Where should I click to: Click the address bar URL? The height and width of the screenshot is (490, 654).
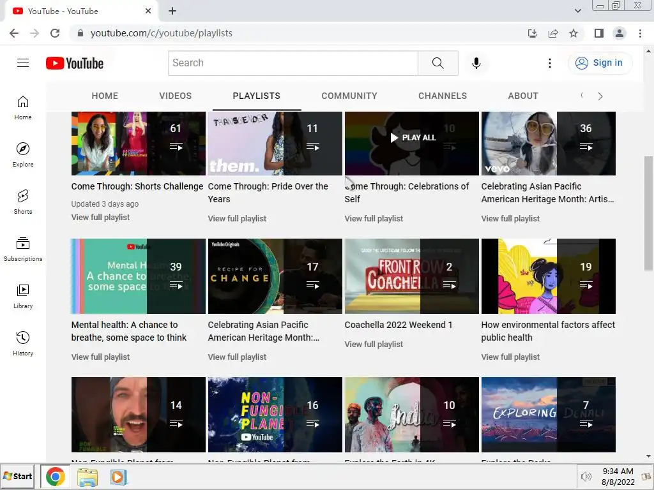[x=162, y=33]
